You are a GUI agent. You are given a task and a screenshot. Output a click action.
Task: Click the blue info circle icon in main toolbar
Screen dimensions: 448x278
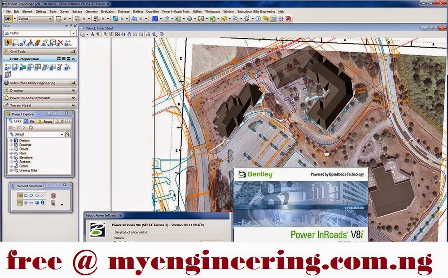click(x=258, y=18)
